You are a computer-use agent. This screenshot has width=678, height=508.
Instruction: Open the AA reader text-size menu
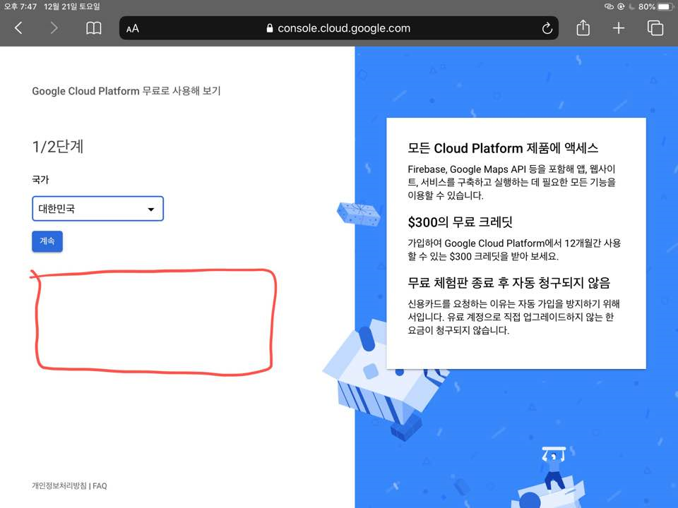132,29
